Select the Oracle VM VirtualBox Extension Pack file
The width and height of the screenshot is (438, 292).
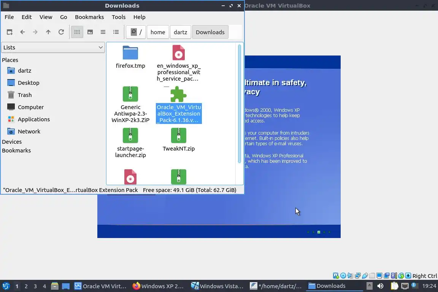point(179,105)
